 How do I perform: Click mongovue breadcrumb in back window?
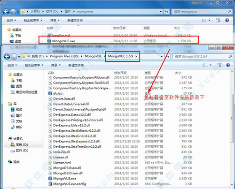pyautogui.click(x=85, y=11)
